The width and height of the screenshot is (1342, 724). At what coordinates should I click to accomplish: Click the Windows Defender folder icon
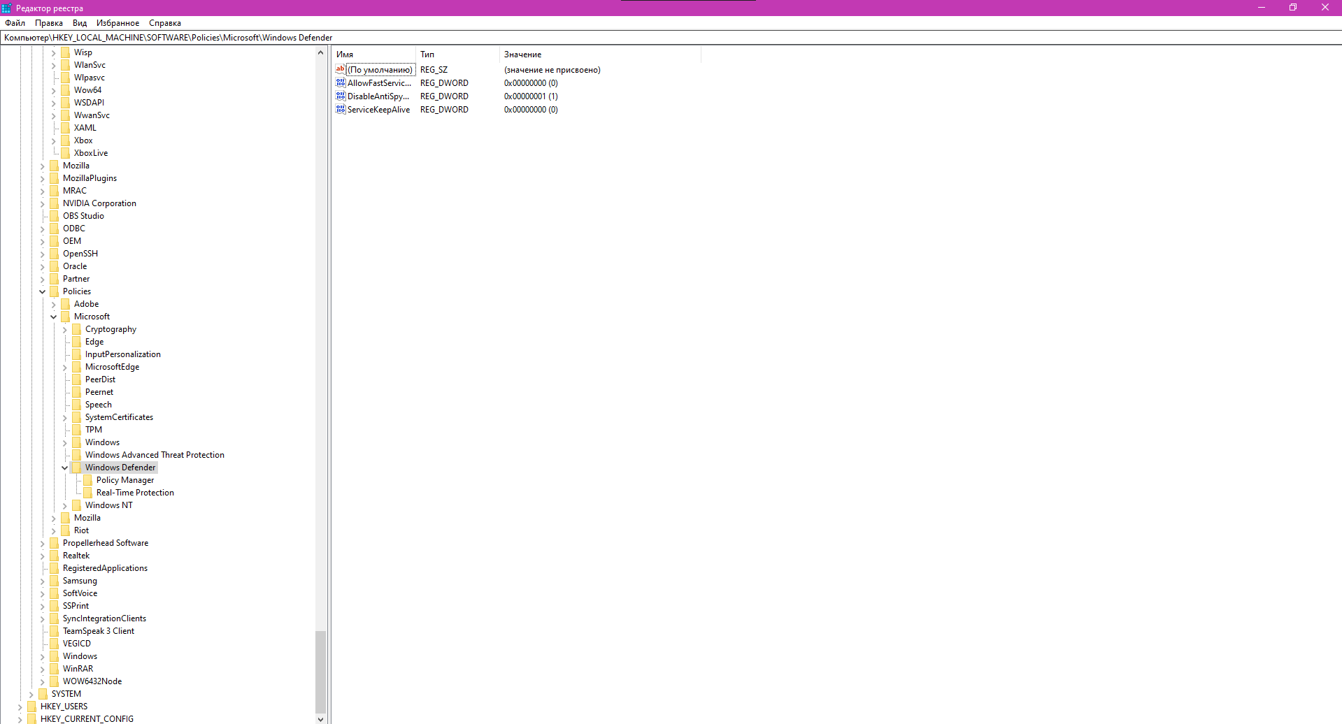tap(77, 468)
